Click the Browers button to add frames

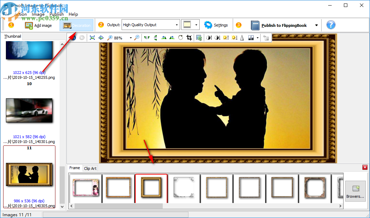coord(355,191)
